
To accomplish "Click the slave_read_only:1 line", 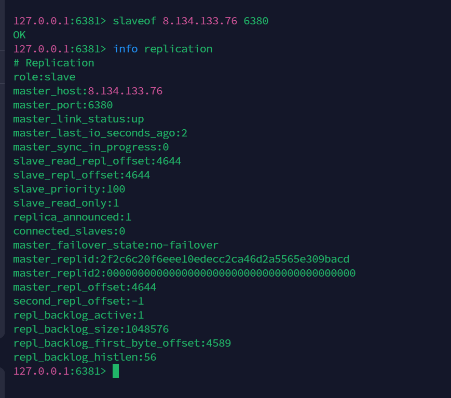I will (x=66, y=203).
